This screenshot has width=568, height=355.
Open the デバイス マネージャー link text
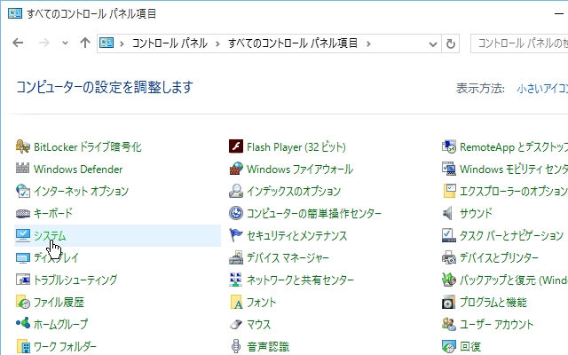click(288, 258)
